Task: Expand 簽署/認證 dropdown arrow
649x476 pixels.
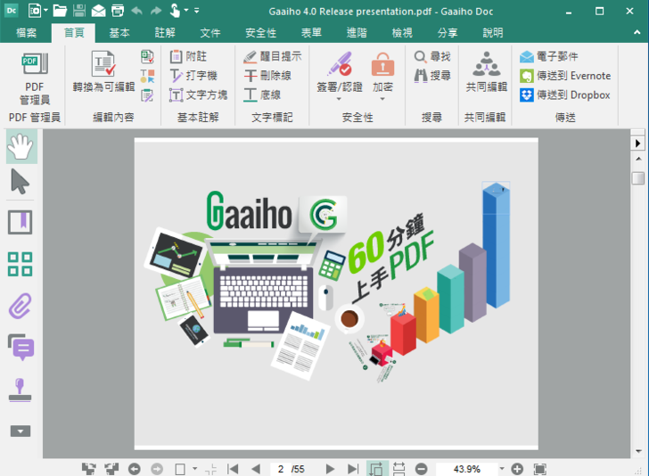Action: click(339, 99)
